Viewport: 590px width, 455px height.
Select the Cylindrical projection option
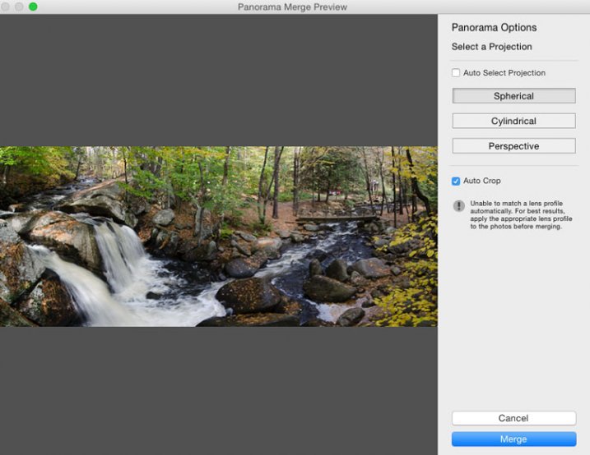click(x=513, y=121)
